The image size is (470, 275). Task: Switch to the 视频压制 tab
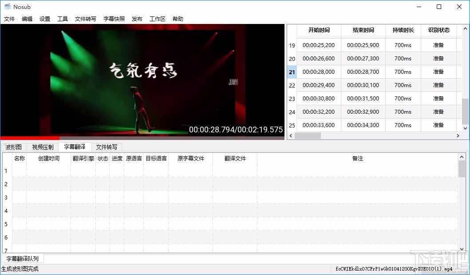tap(43, 147)
